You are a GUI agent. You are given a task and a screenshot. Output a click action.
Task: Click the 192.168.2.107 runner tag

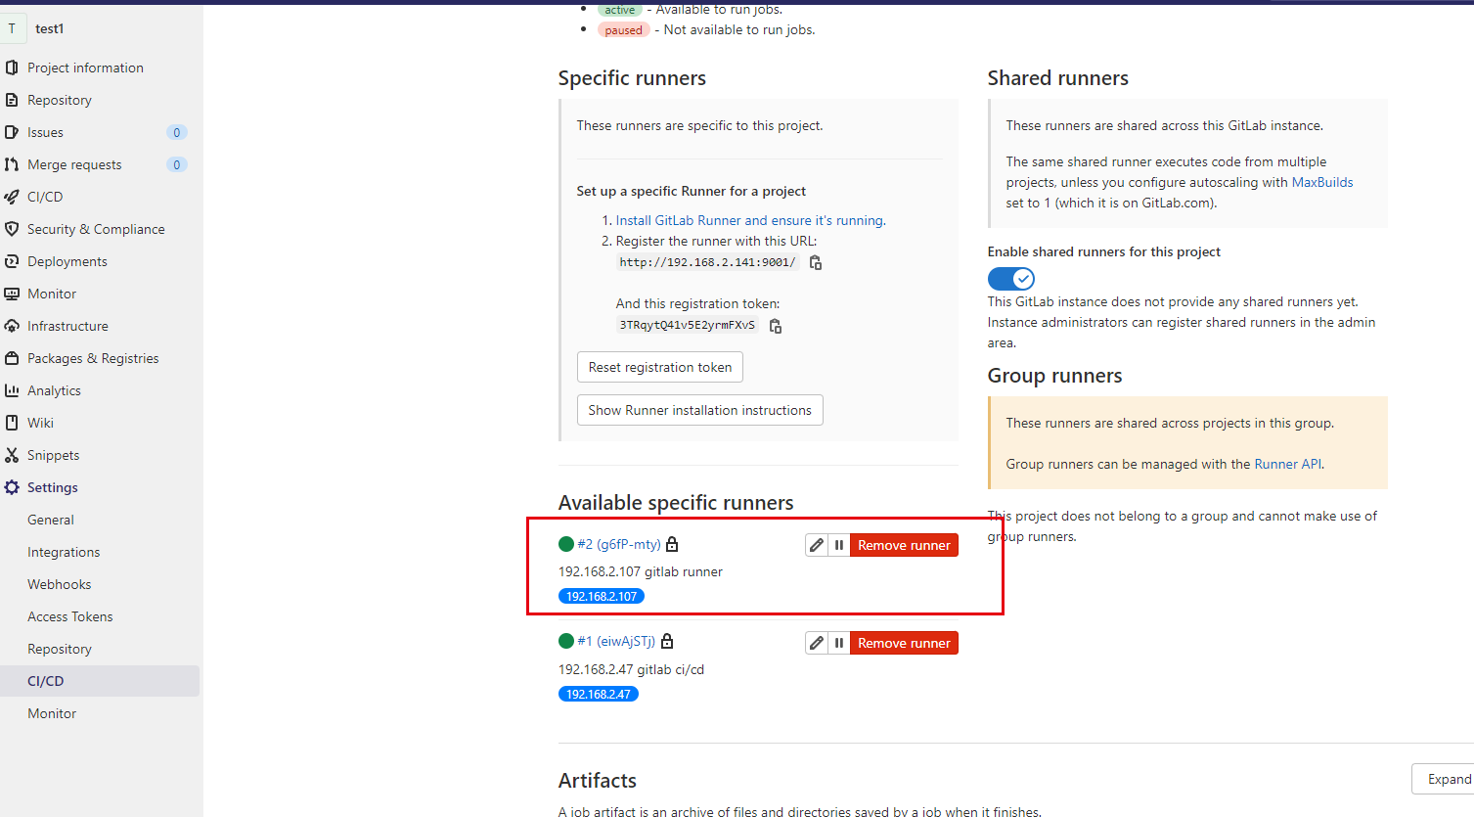click(601, 595)
